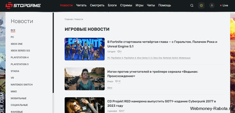
Task: Click the 3 декабря date text
Action: pos(112,111)
